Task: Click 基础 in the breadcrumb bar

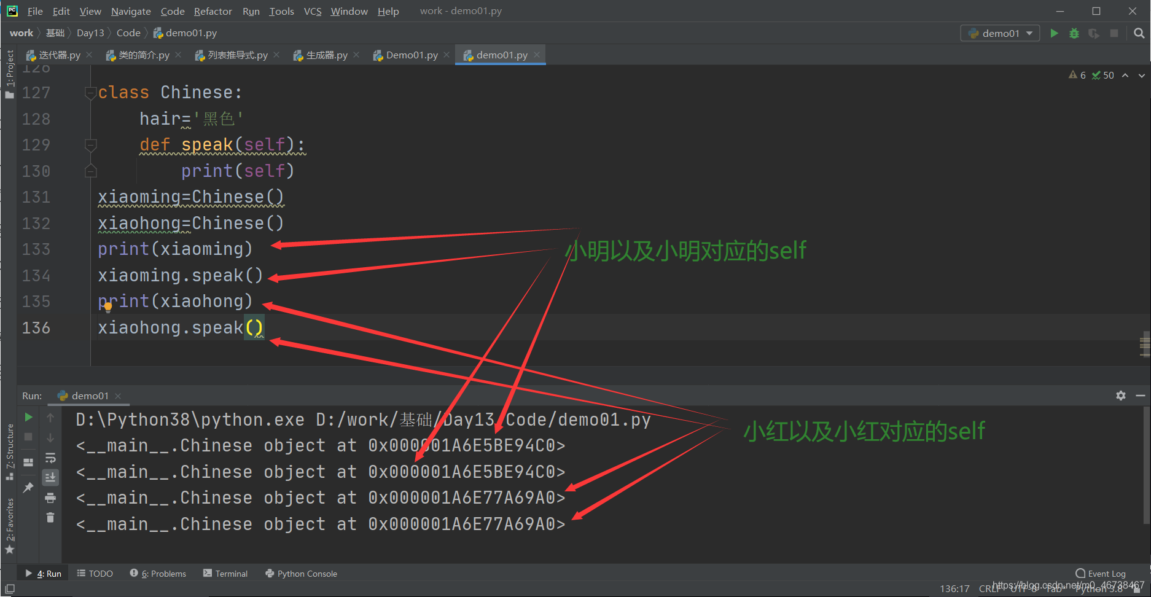Action: click(55, 33)
